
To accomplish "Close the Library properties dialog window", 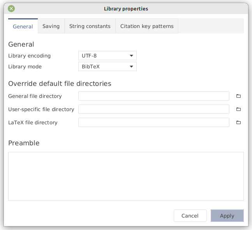I will click(11, 9).
